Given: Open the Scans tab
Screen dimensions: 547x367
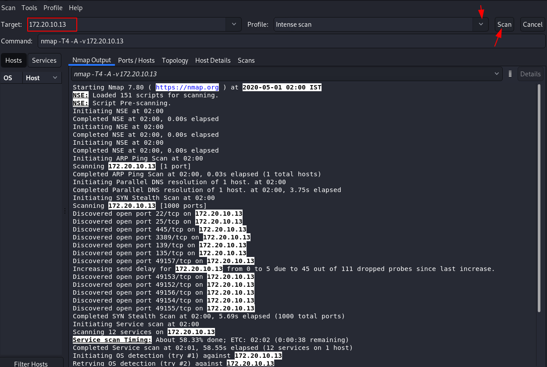Looking at the screenshot, I should (x=246, y=61).
